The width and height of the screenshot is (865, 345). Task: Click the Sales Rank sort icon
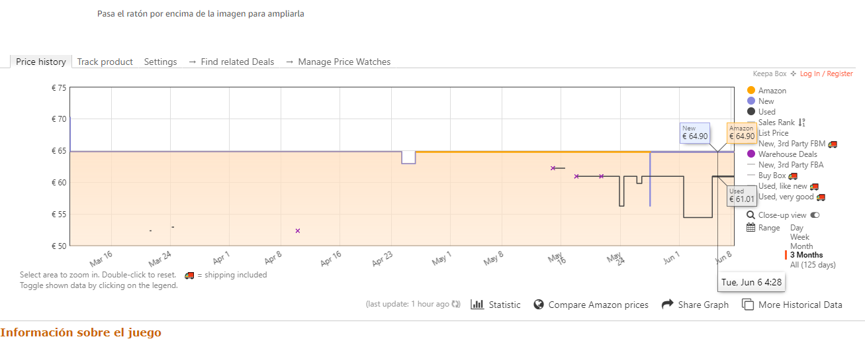click(x=802, y=123)
